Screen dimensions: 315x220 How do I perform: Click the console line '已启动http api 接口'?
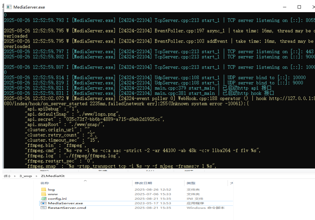(x=247, y=88)
